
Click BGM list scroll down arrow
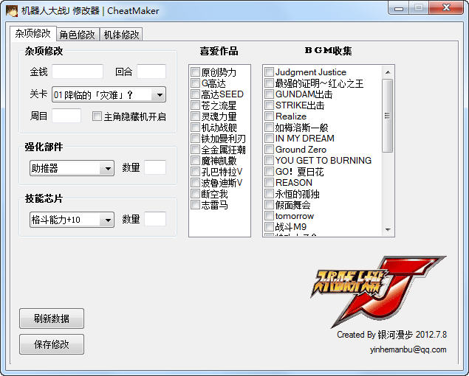[x=388, y=230]
